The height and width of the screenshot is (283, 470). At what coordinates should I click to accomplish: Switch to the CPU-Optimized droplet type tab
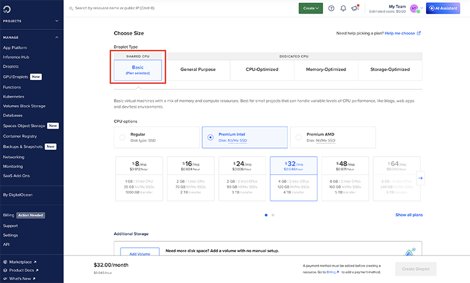tap(262, 69)
